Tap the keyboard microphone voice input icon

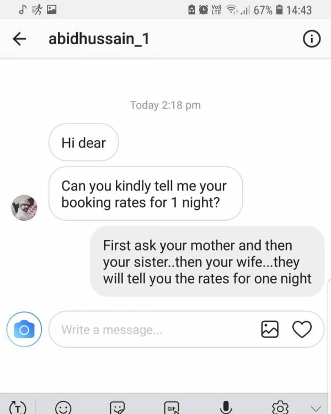[226, 407]
